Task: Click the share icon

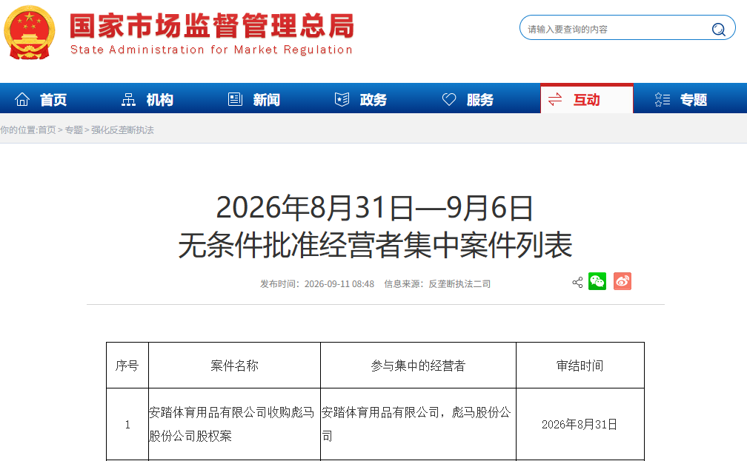Action: tap(577, 283)
